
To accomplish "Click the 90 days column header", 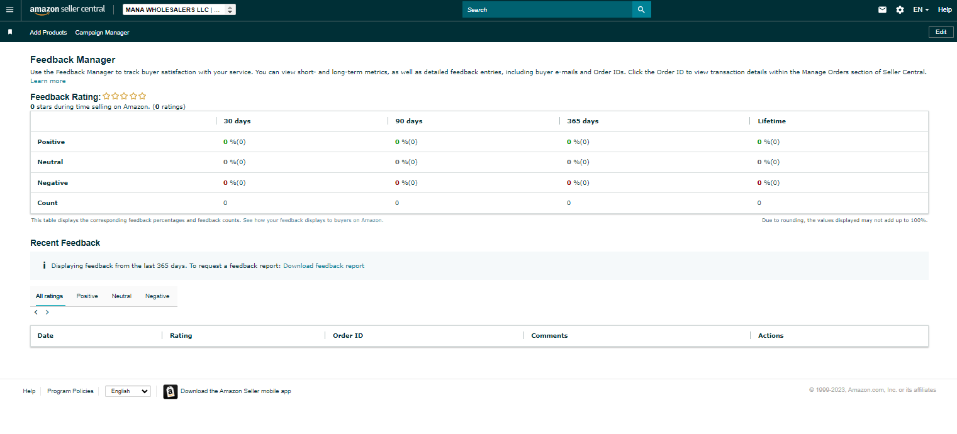I will (409, 121).
